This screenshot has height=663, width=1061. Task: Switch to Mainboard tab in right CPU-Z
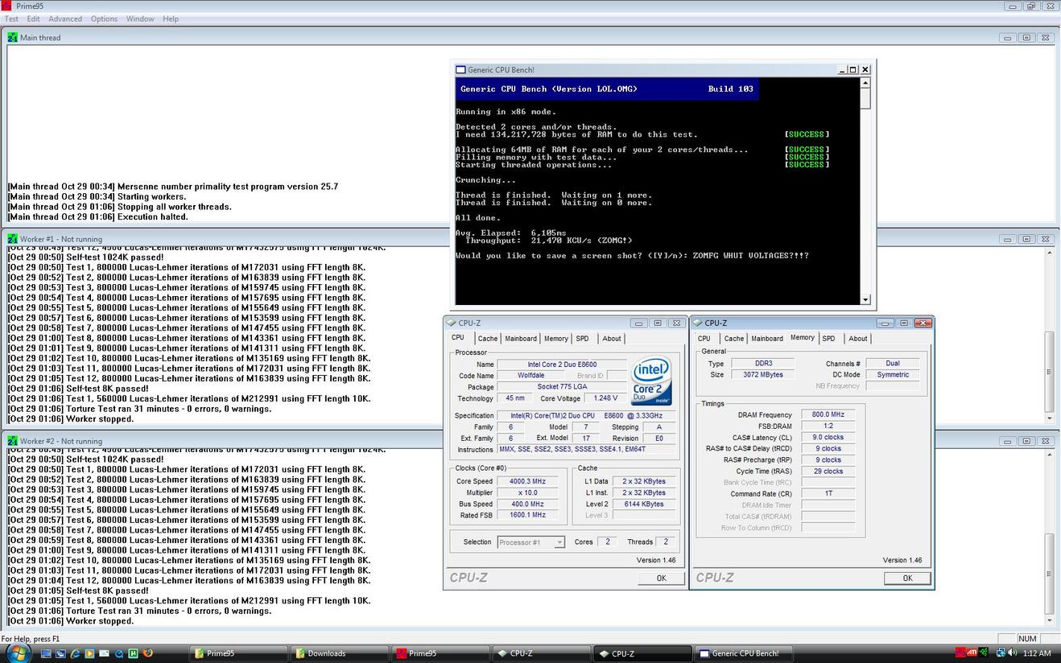pyautogui.click(x=767, y=339)
